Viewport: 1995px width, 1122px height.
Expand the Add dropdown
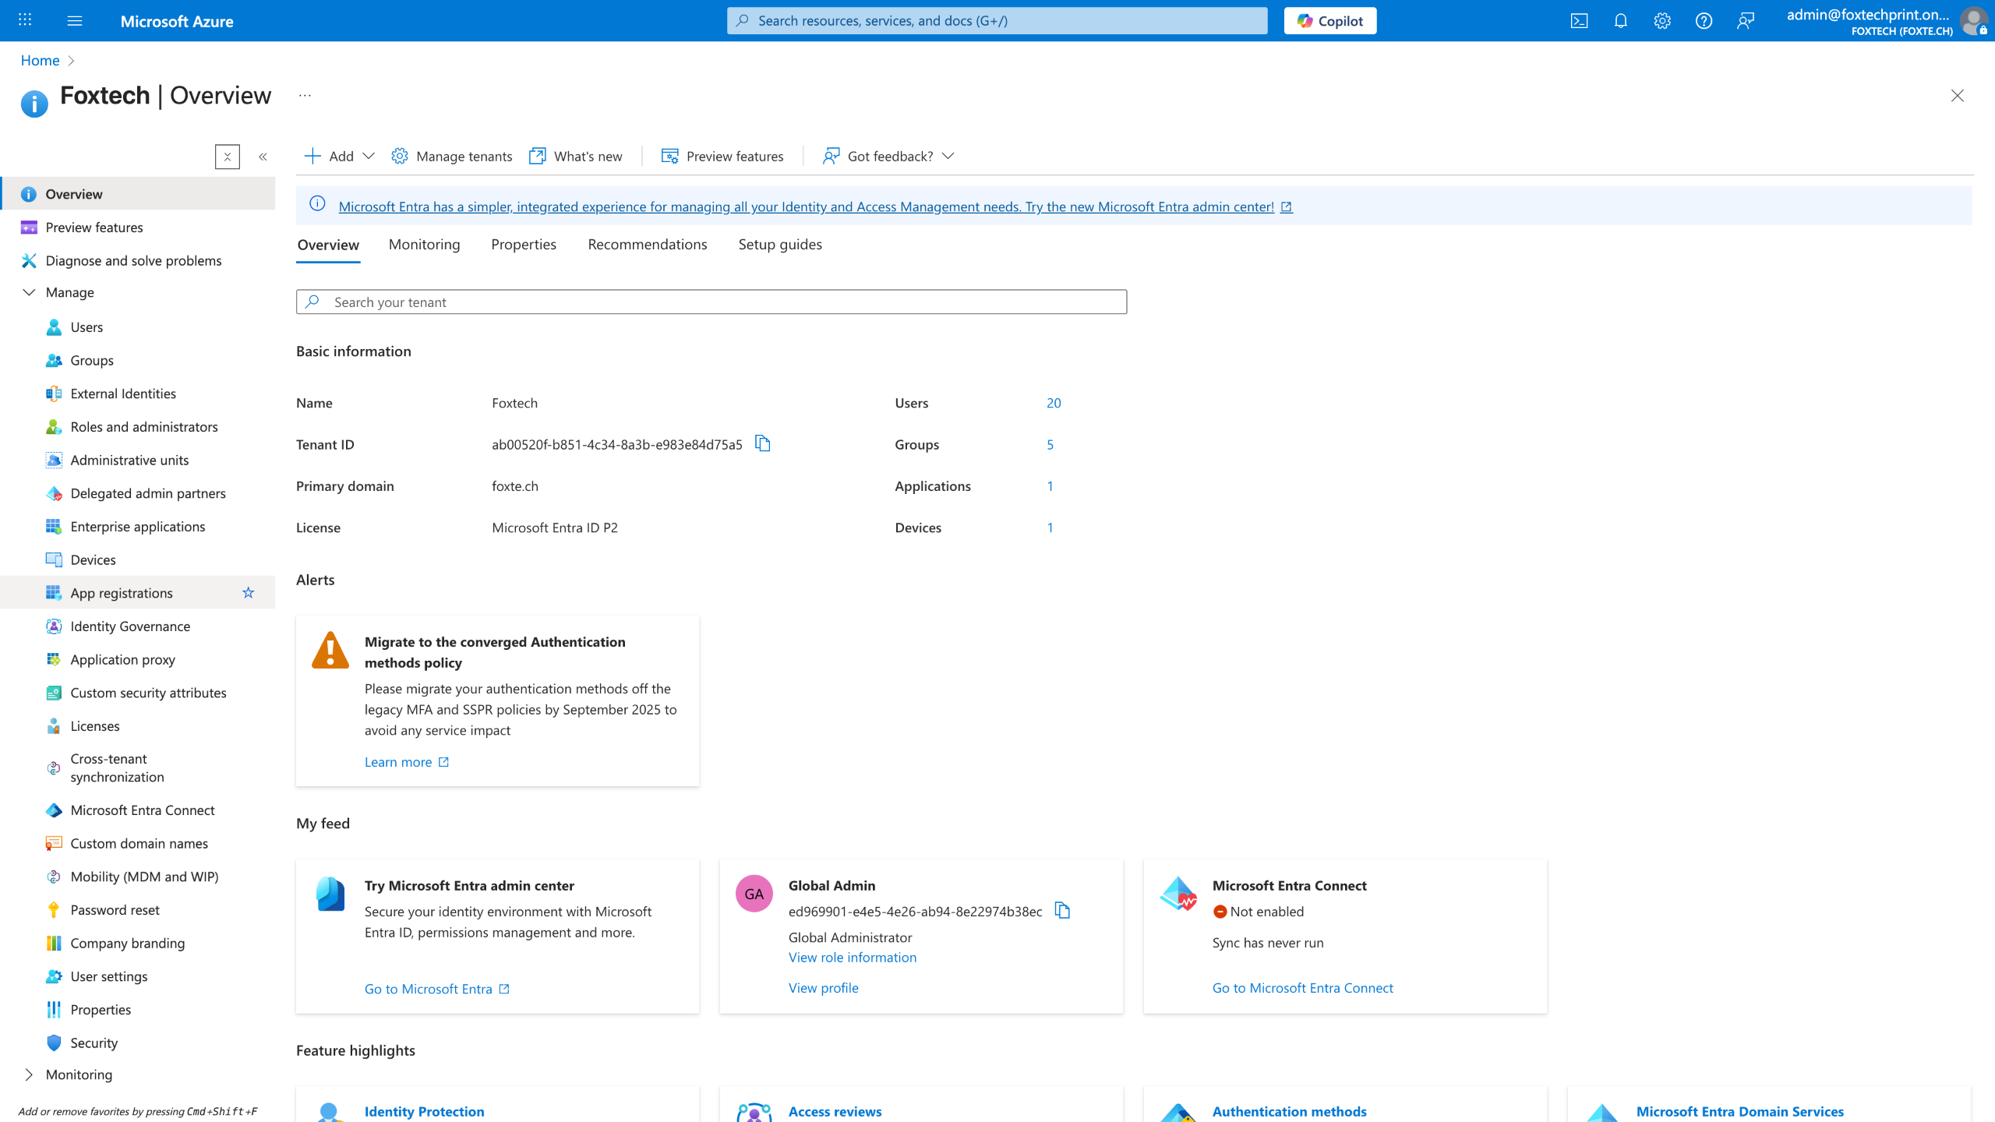[x=340, y=157]
